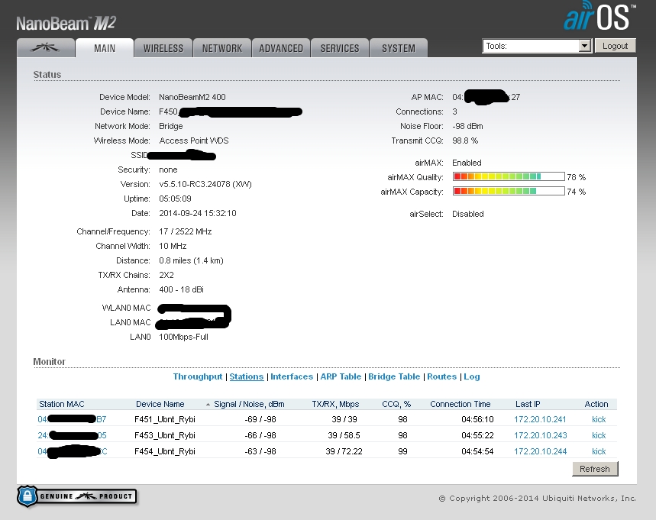Image resolution: width=656 pixels, height=520 pixels.
Task: Click the airOS logo
Action: [599, 16]
